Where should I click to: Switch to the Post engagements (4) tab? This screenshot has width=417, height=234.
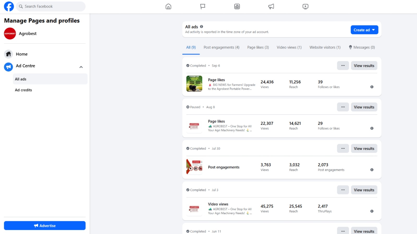coord(221,47)
